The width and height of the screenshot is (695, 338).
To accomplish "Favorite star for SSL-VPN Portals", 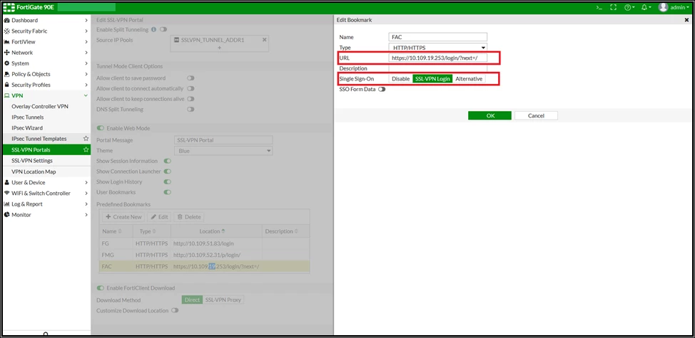I will tap(86, 149).
